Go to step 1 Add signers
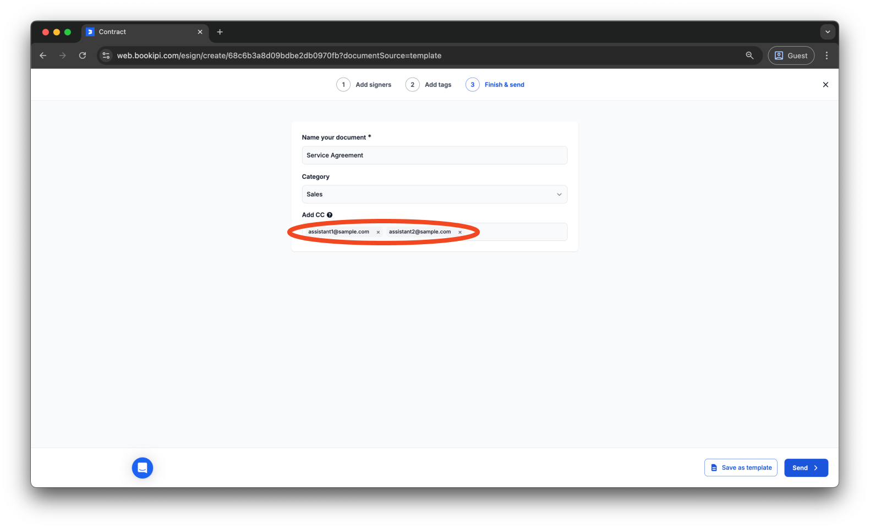This screenshot has height=528, width=870. click(364, 85)
